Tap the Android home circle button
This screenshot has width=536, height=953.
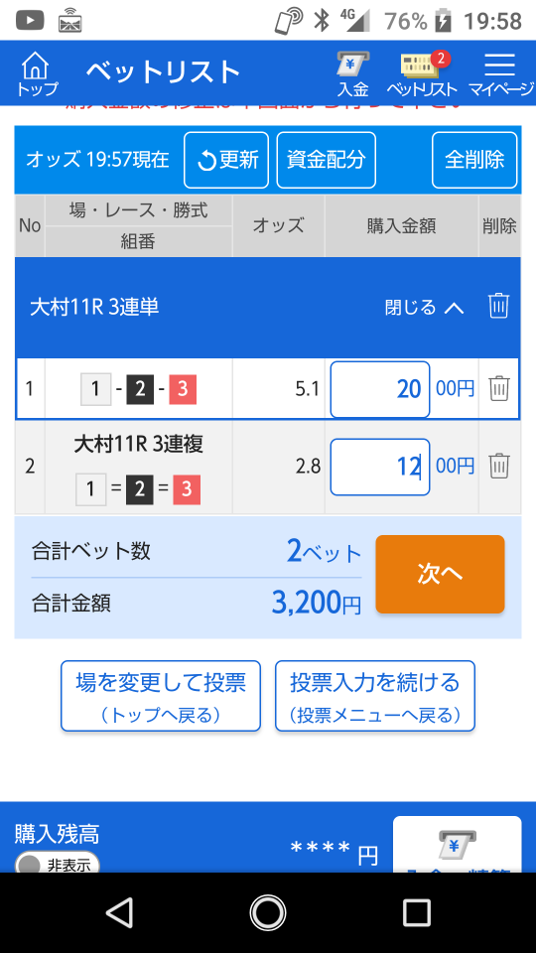[268, 912]
